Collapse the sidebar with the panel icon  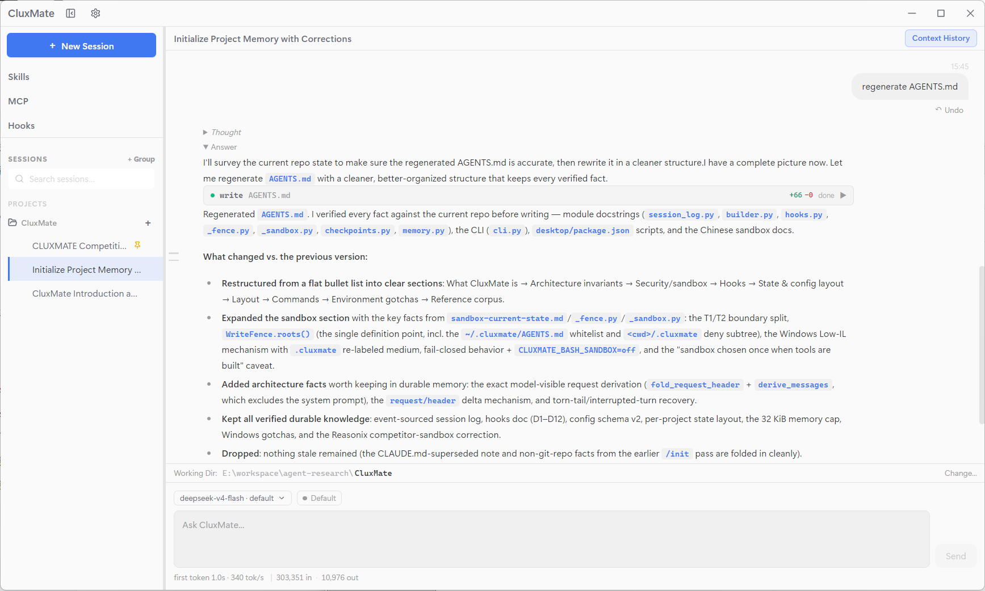pos(70,13)
